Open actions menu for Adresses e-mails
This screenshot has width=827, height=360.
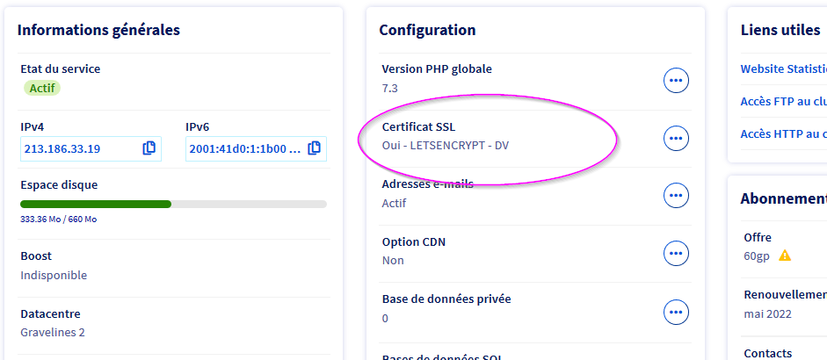tap(676, 196)
